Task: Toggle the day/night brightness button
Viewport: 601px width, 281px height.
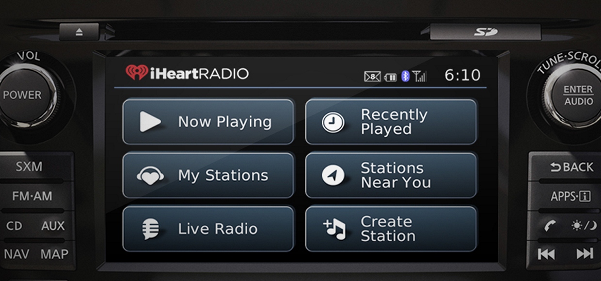Action: tap(584, 225)
